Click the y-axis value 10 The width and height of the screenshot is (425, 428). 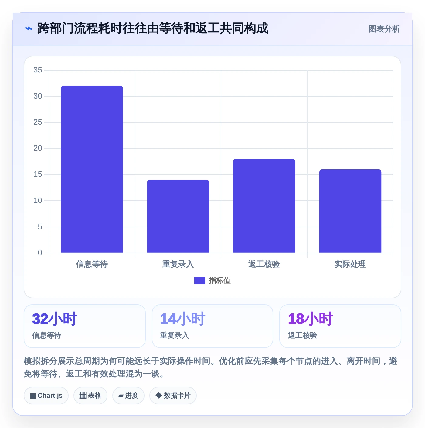pyautogui.click(x=38, y=201)
